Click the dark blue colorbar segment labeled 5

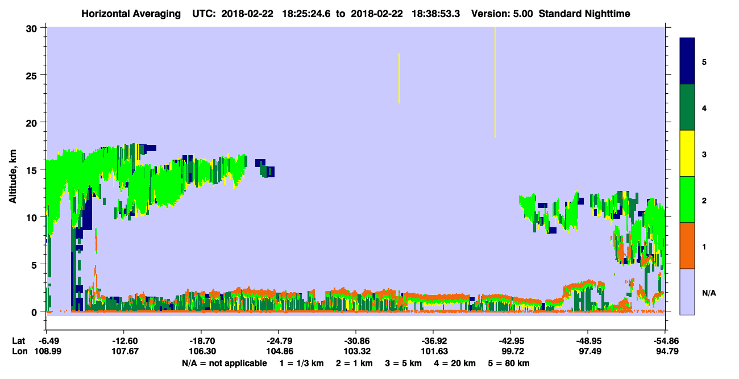pos(687,61)
